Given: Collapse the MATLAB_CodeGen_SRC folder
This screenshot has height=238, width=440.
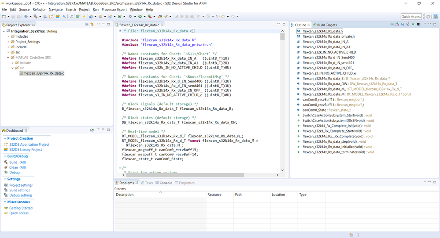Looking at the screenshot, I should 8,58.
